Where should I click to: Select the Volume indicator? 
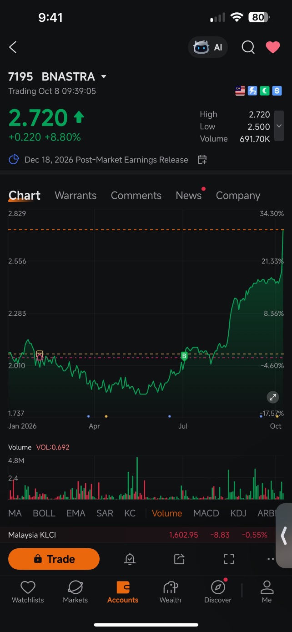(167, 513)
